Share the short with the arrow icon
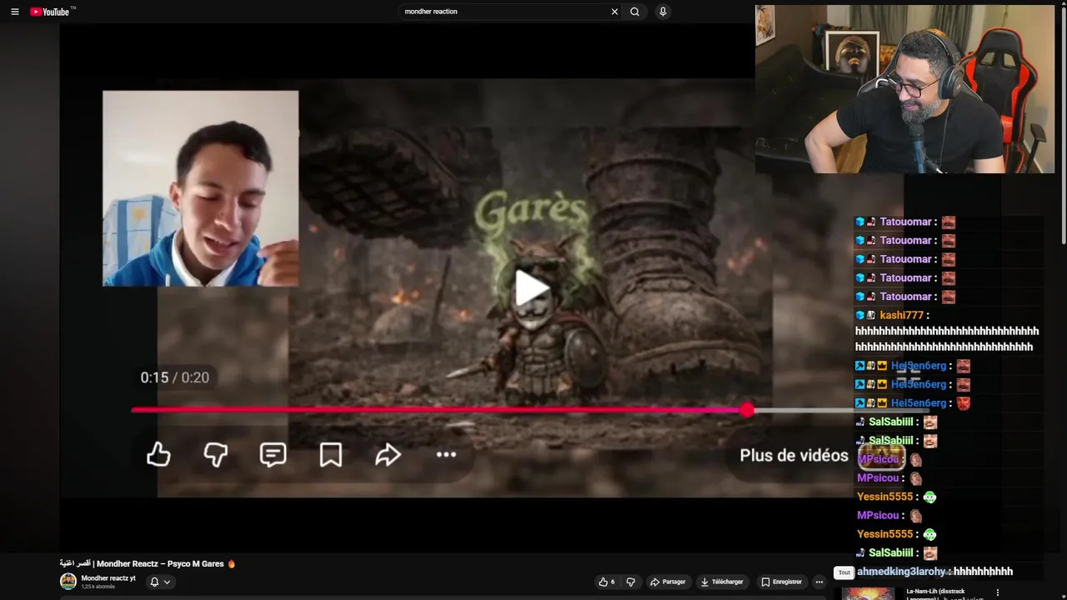The height and width of the screenshot is (600, 1067). click(x=388, y=454)
